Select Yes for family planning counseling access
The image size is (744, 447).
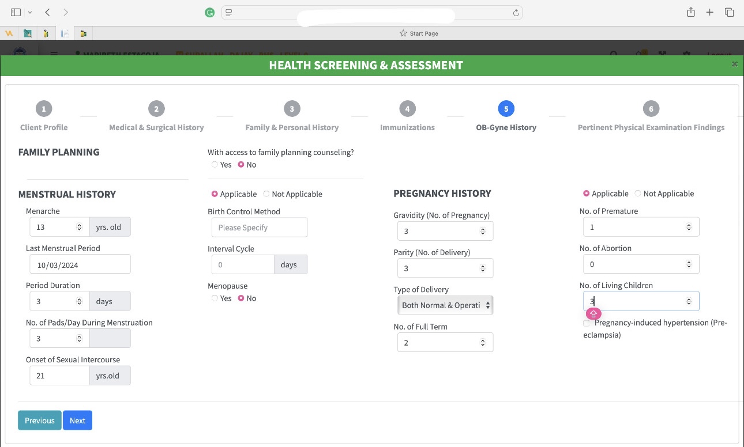[x=215, y=165]
